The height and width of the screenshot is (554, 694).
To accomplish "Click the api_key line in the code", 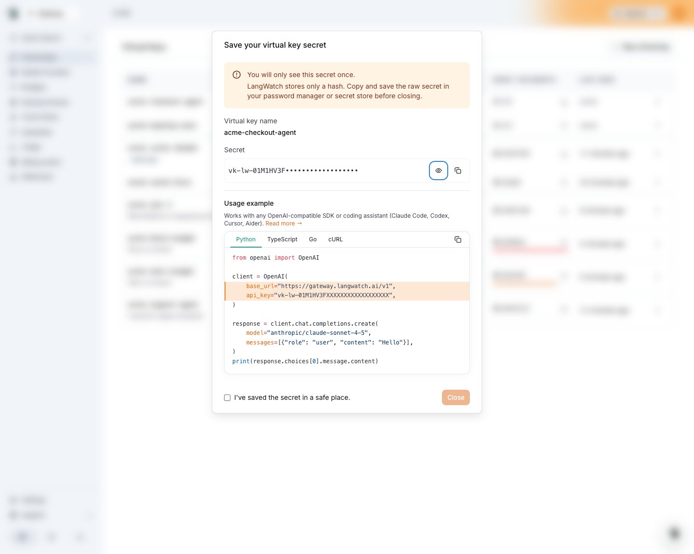I will coord(320,295).
